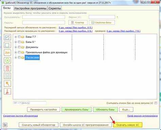Click the Версия 1С input field
The image size is (161, 130).
click(102, 17)
